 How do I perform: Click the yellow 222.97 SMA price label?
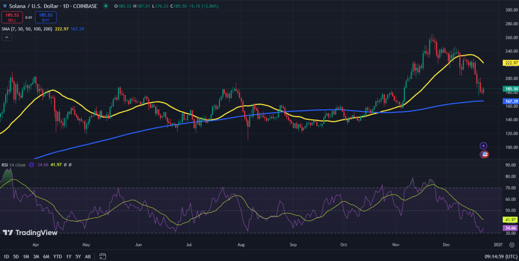509,63
